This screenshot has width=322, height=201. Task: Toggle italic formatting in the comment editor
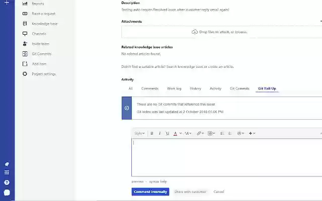(159, 133)
